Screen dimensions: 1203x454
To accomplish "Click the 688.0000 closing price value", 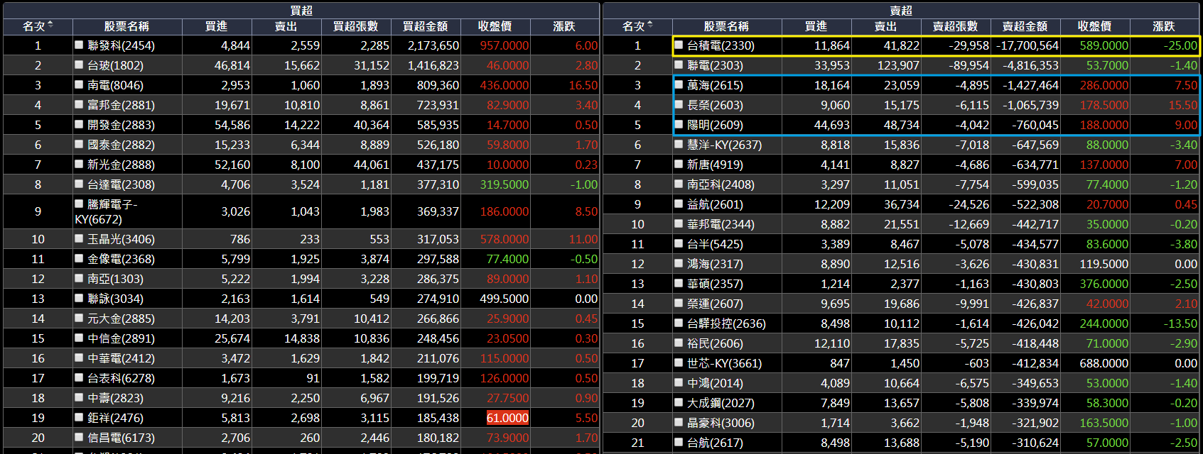I will 1104,363.
